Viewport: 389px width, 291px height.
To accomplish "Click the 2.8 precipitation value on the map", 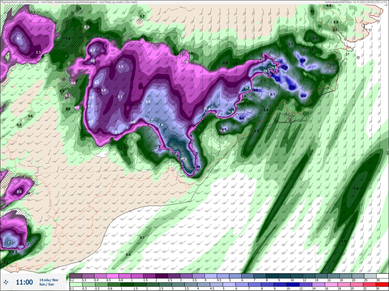I will [x=266, y=110].
